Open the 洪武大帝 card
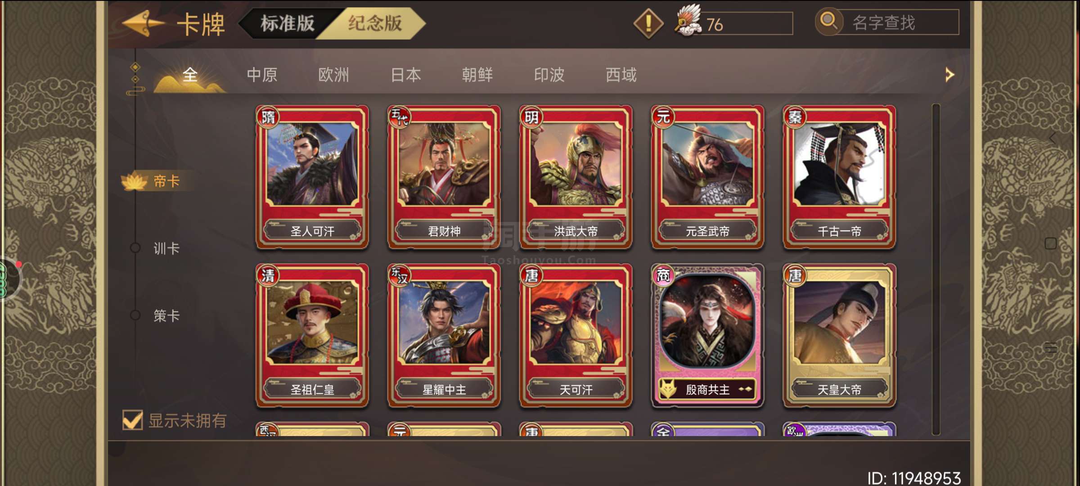 (x=576, y=177)
